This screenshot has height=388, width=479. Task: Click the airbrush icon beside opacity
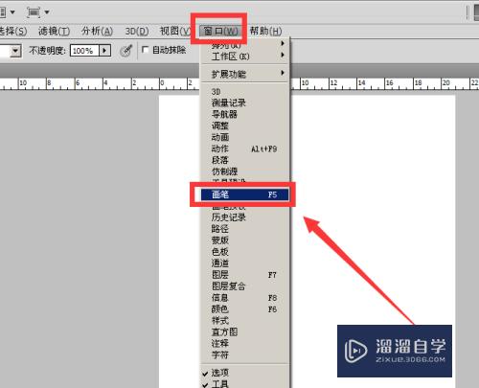(x=125, y=51)
